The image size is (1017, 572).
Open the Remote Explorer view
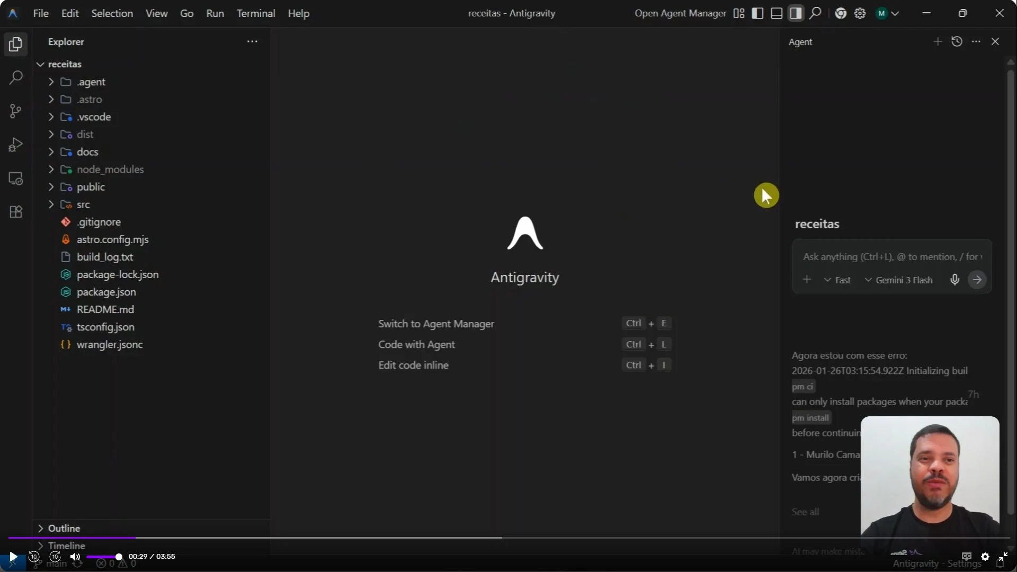click(16, 178)
